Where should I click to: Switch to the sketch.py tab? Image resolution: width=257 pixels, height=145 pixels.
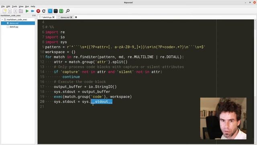click(x=47, y=17)
